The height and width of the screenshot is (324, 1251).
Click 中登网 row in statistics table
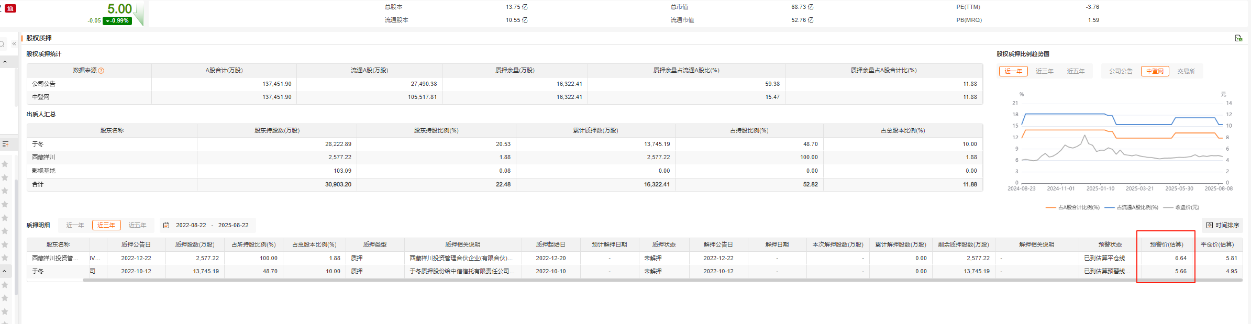click(505, 97)
